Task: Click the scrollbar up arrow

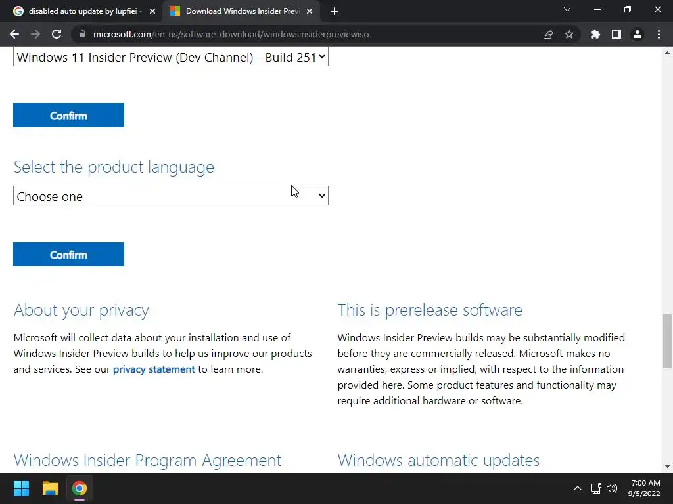Action: (667, 52)
